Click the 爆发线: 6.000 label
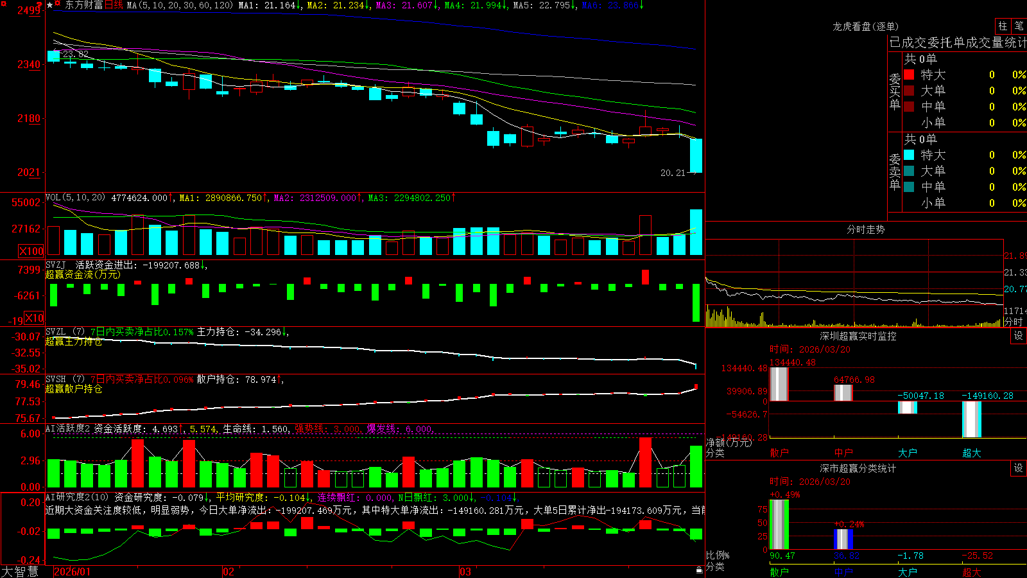Viewport: 1027px width, 578px height. click(x=400, y=429)
